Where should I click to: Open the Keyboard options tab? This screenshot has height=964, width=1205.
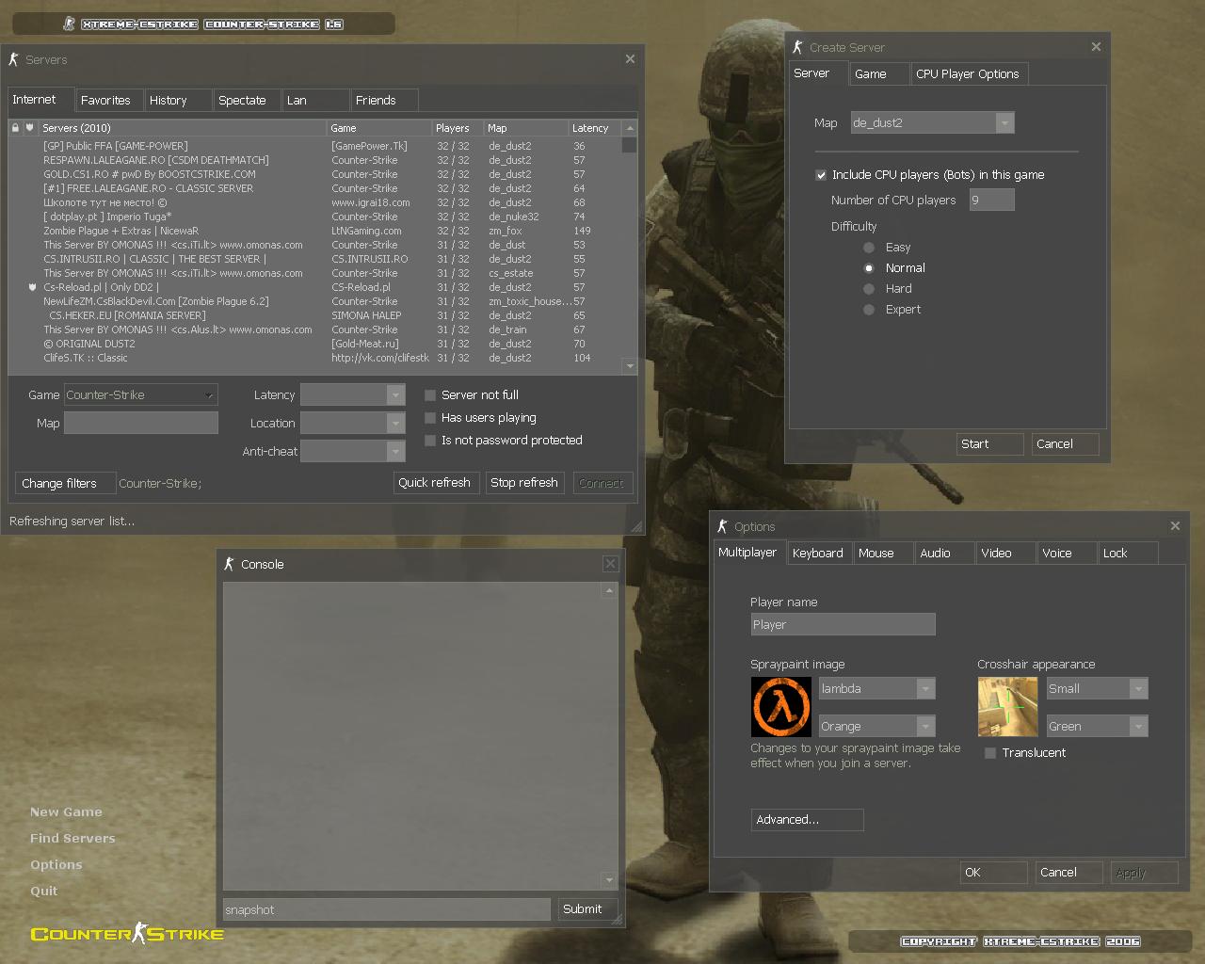click(x=817, y=554)
